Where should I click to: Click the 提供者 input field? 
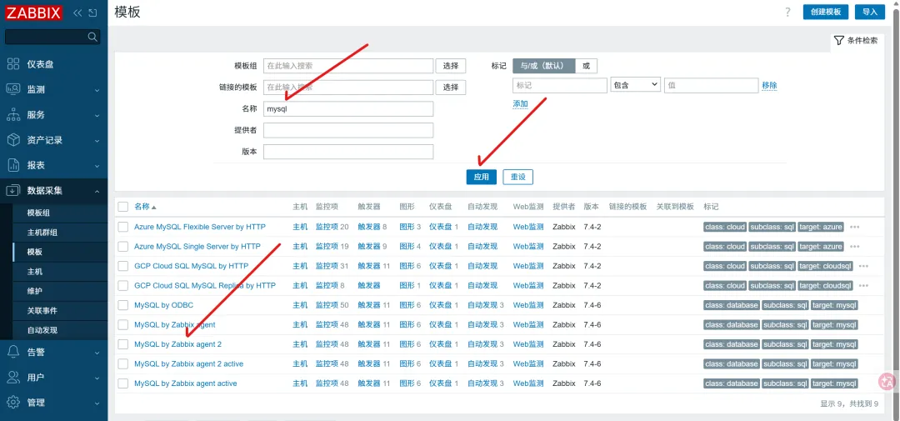pyautogui.click(x=348, y=130)
